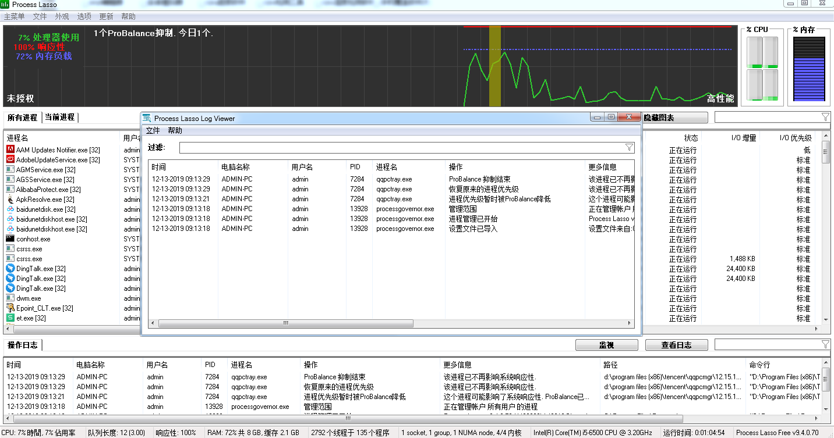Viewport: 834px width, 438px height.
Task: Open the 外观 menu in Process Lasso
Action: click(62, 17)
